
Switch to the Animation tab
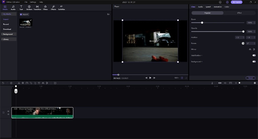217,7
